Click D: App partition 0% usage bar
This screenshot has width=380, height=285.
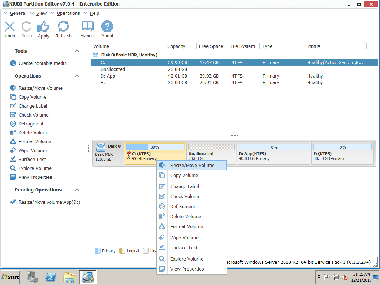tap(274, 147)
